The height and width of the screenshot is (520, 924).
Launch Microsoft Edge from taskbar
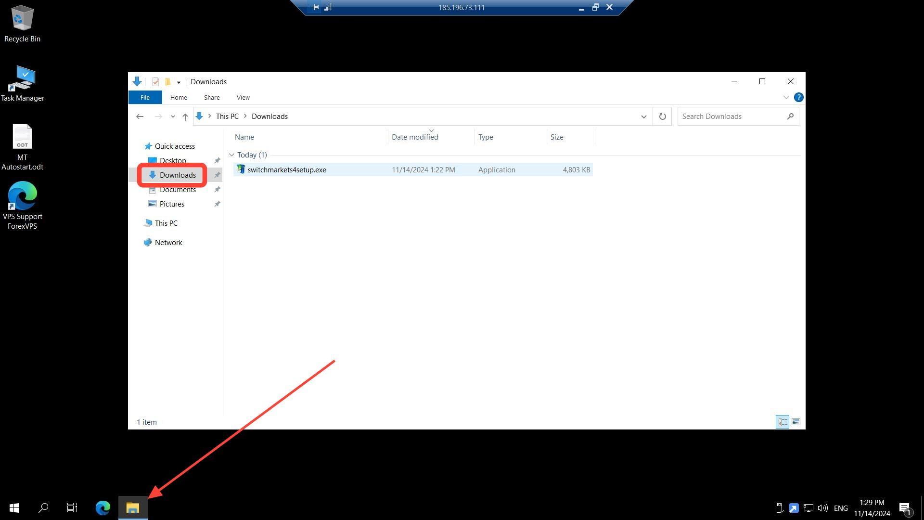pos(103,507)
